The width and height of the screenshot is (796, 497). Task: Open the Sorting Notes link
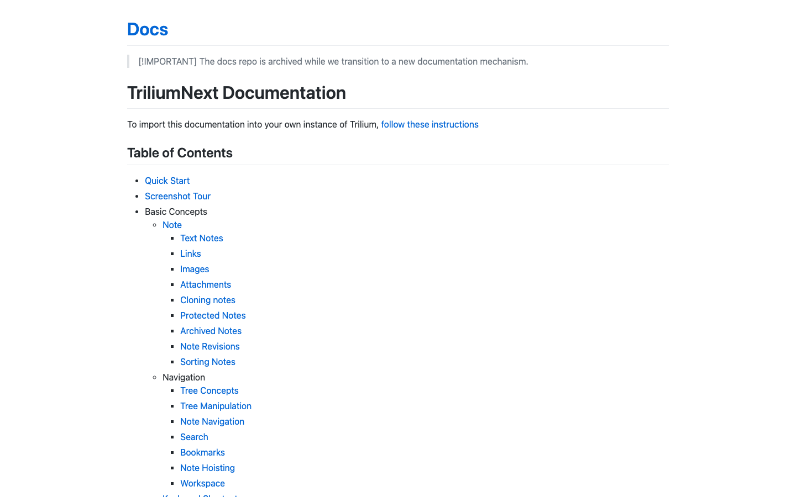207,362
